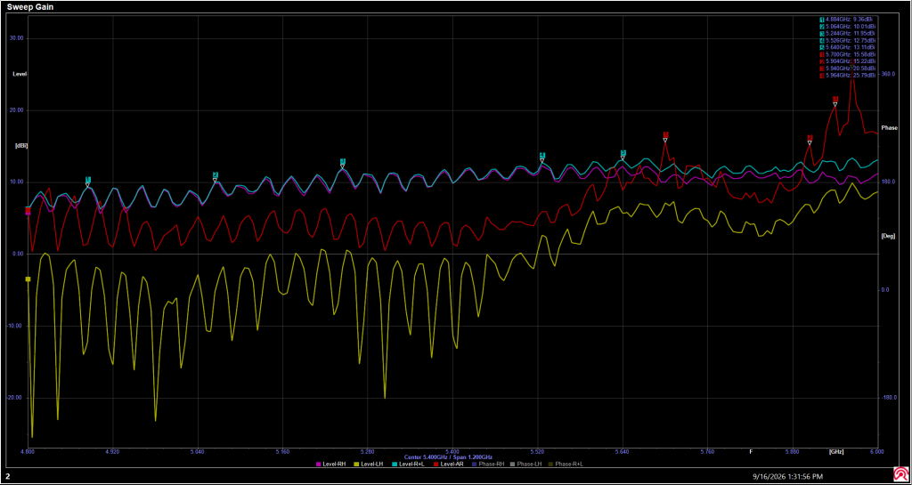Image resolution: width=912 pixels, height=485 pixels.
Task: Click the 5.400 frequency axis value
Action: point(452,450)
